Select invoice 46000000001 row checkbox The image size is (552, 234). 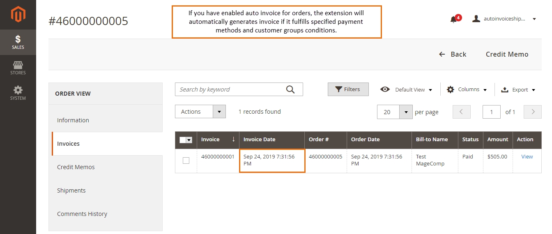[186, 161]
